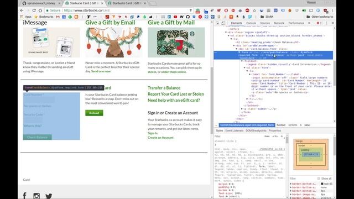354x199 pixels.
Task: Switch to the Sources tab
Action: (x=265, y=23)
